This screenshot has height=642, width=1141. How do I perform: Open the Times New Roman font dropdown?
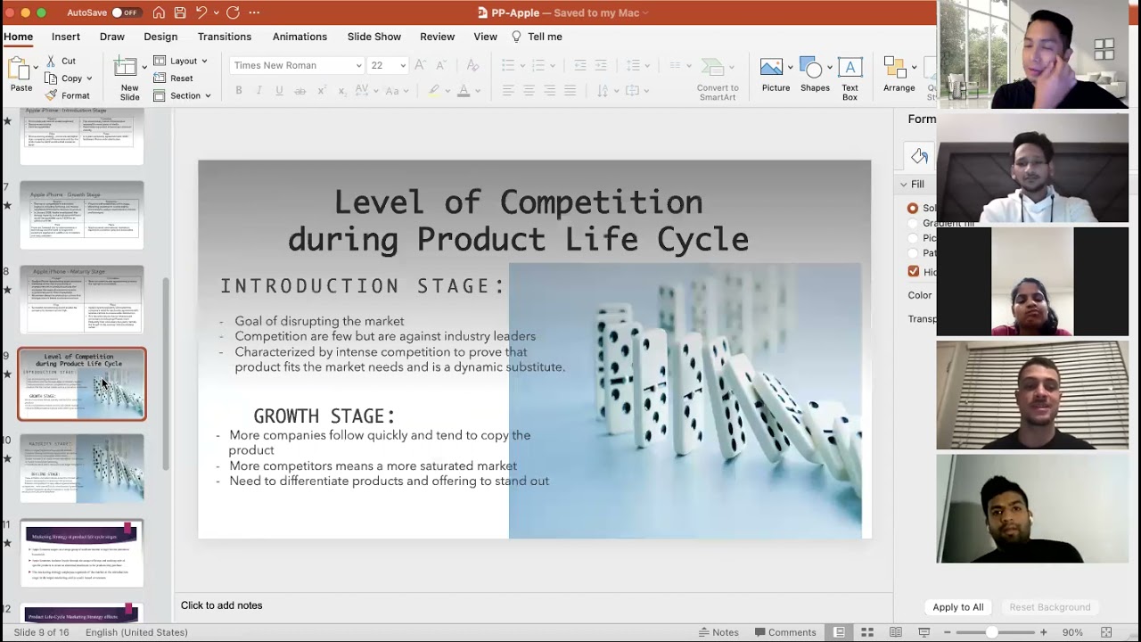click(x=298, y=65)
